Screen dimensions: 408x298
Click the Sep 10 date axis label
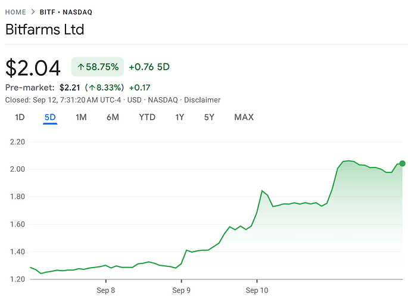point(257,290)
